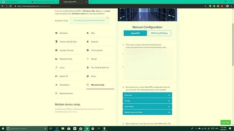Image resolution: width=234 pixels, height=131 pixels.
Task: Open Windows Start menu
Action: tap(3, 128)
